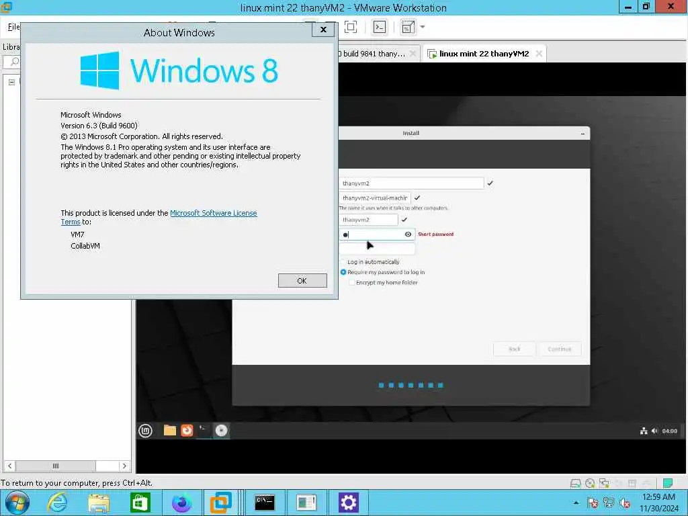
Task: Toggle password visibility eye icon
Action: point(408,234)
